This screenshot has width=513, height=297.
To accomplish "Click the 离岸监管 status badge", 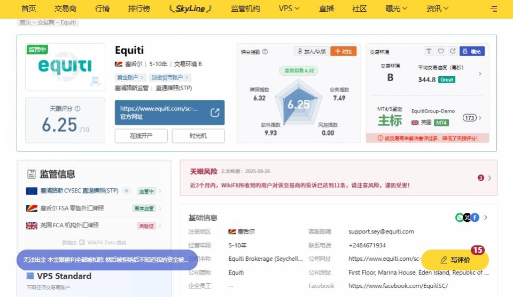I will tap(144, 208).
